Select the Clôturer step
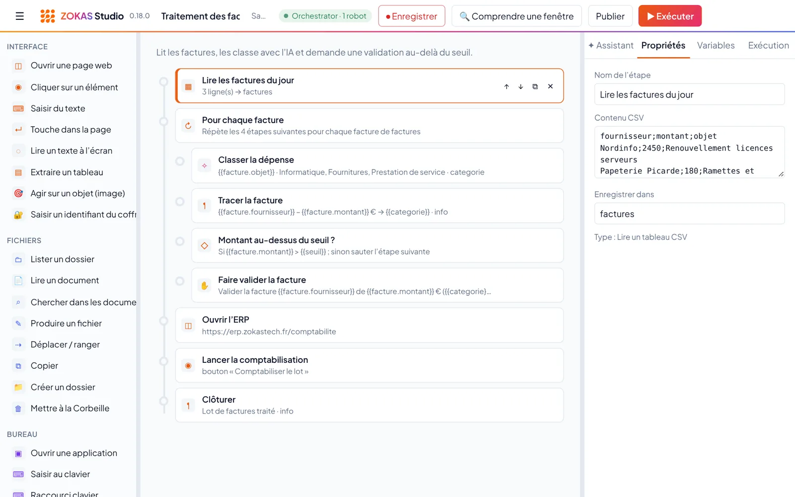795x497 pixels. [x=369, y=405]
